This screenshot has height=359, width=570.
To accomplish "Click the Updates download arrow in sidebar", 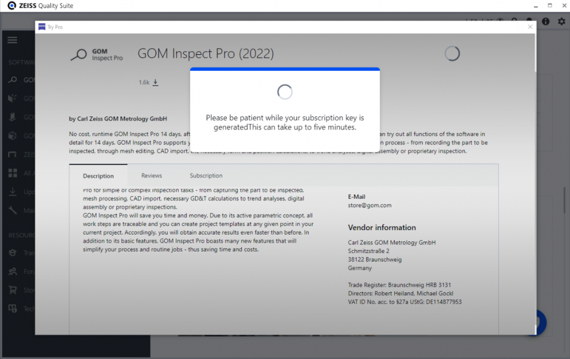I will 12,192.
